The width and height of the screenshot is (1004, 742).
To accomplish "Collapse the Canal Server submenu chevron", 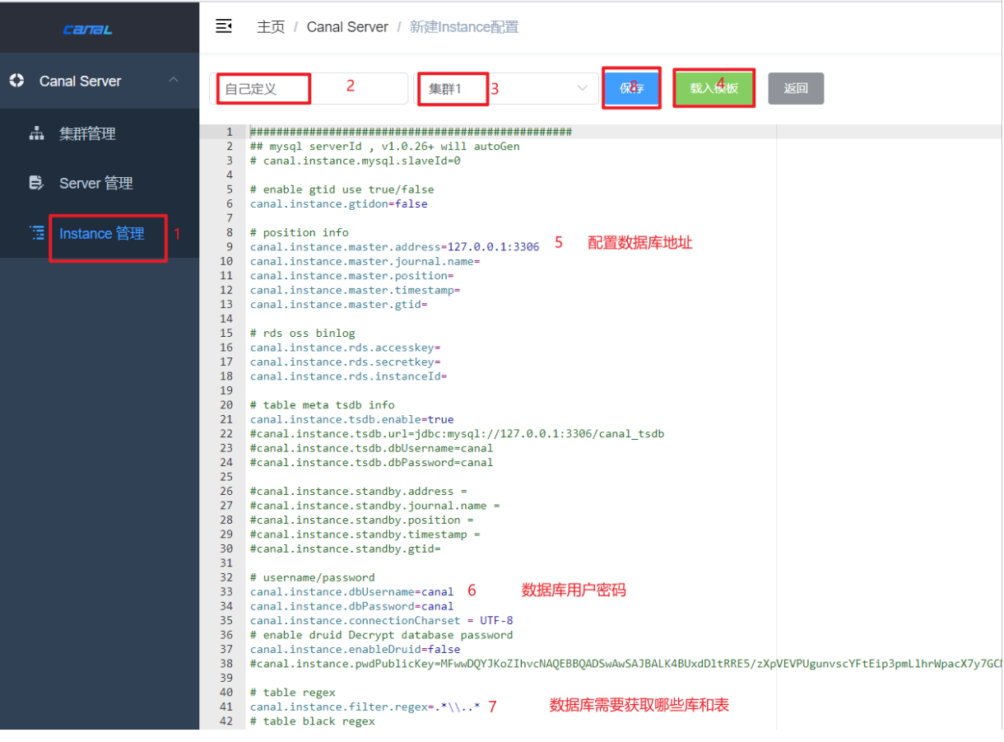I will pyautogui.click(x=173, y=80).
